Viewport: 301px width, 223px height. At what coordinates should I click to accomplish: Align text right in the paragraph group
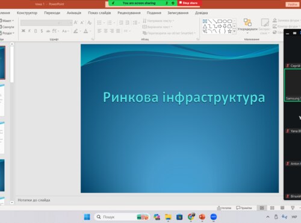[x=112, y=31]
